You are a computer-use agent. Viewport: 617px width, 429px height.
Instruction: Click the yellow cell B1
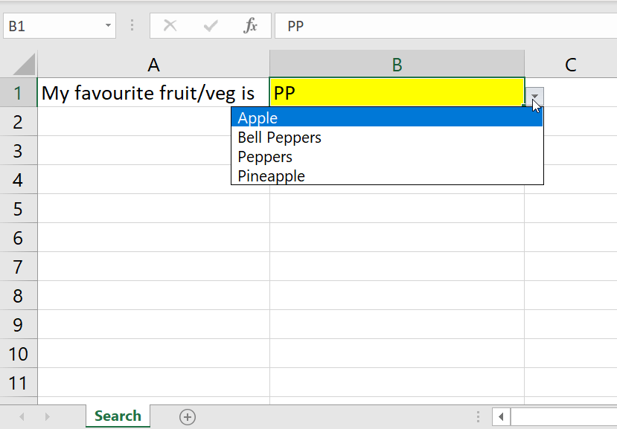point(397,93)
